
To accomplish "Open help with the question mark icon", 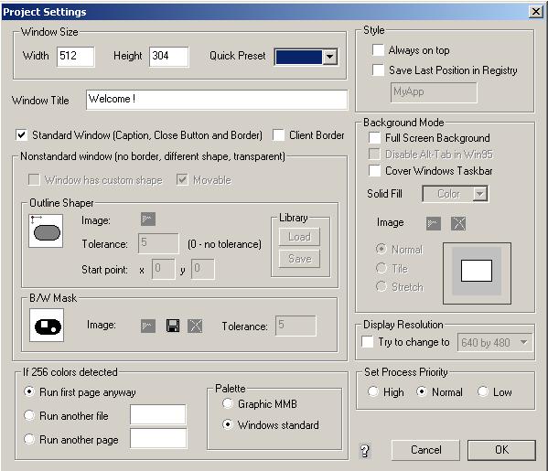I will [x=365, y=451].
